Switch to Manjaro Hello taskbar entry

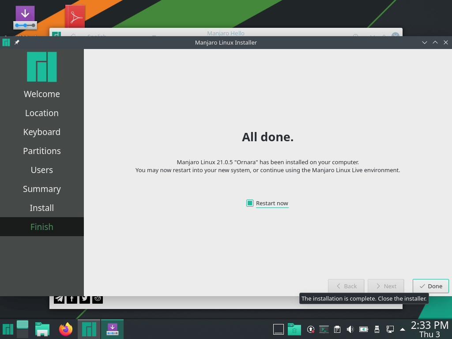click(x=89, y=329)
